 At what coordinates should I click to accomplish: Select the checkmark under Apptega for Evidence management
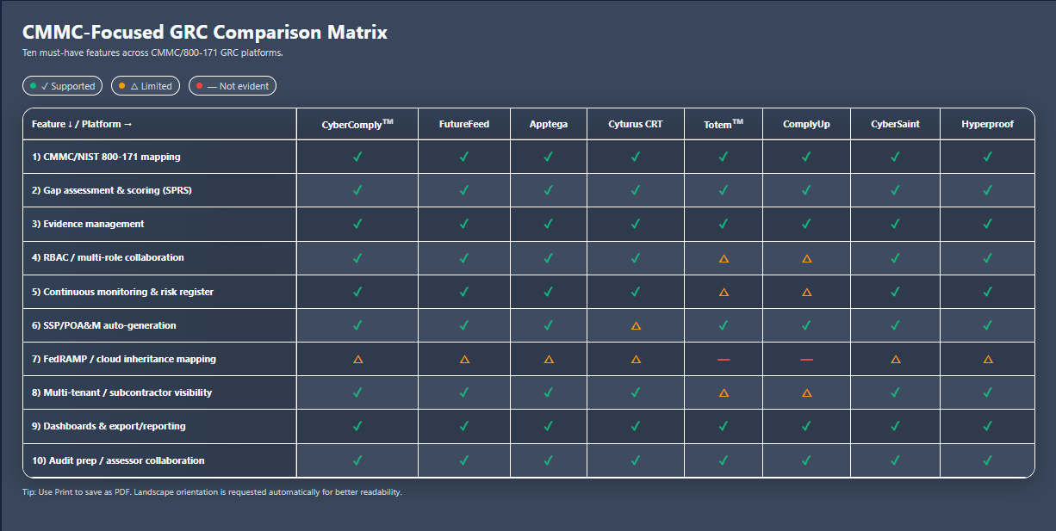coord(548,224)
